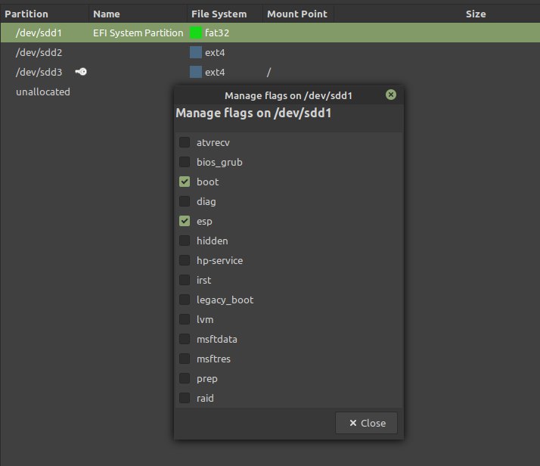Click the Name column header
The height and width of the screenshot is (466, 540).
[138, 14]
